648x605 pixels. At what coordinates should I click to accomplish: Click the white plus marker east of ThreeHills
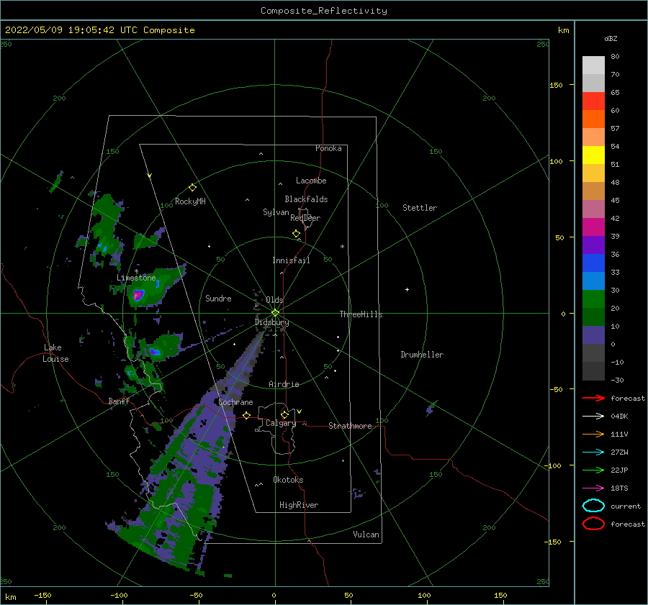[407, 289]
